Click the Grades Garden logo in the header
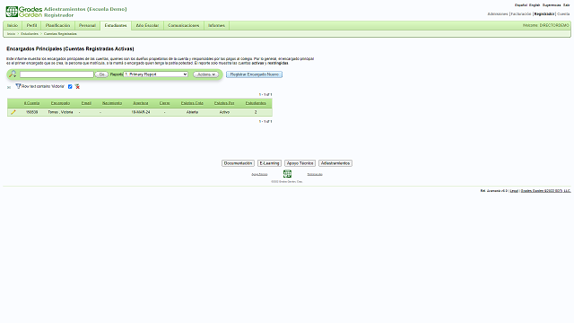The image size is (574, 323). 24,12
